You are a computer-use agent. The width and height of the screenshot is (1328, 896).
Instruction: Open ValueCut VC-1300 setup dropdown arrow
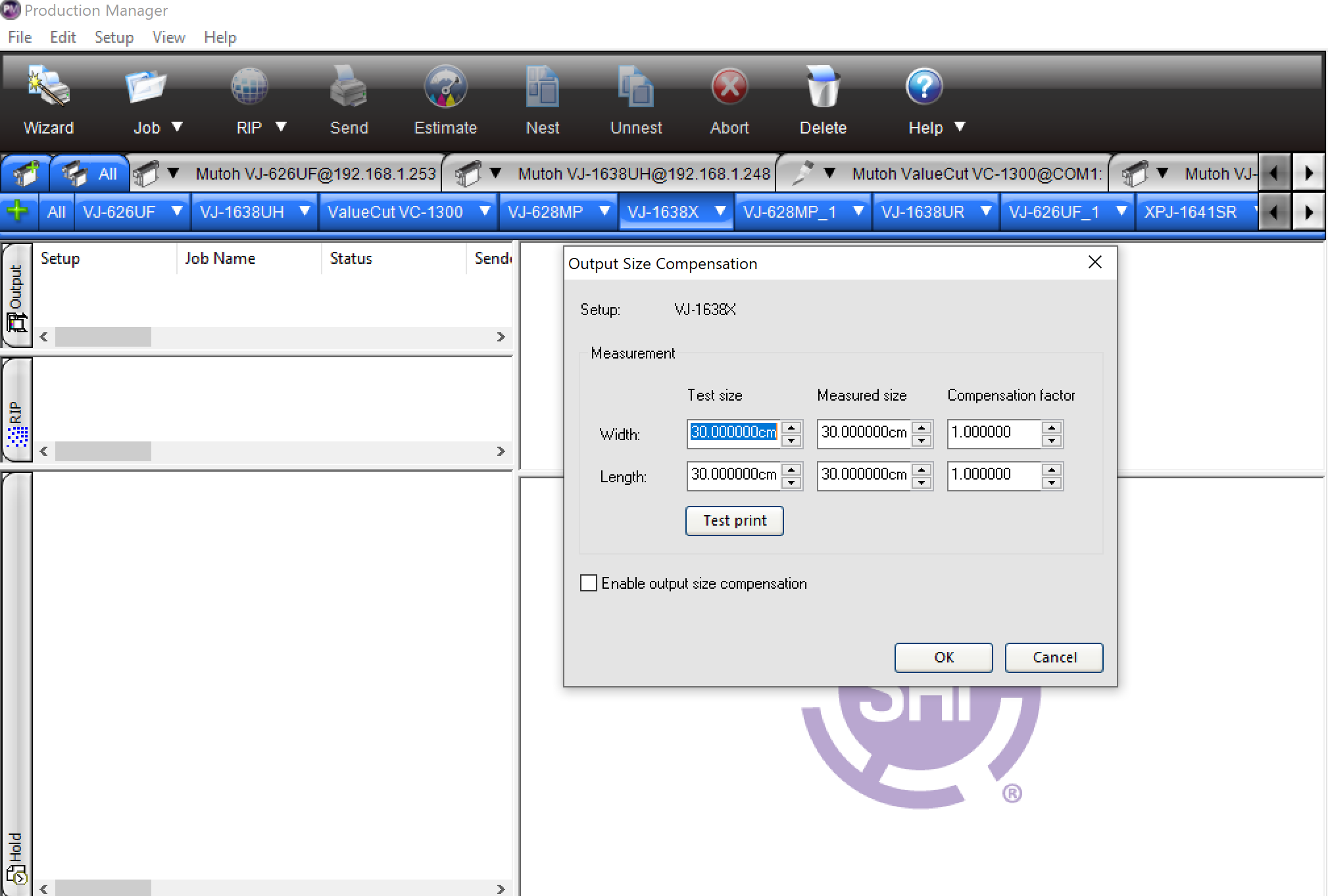pos(485,211)
